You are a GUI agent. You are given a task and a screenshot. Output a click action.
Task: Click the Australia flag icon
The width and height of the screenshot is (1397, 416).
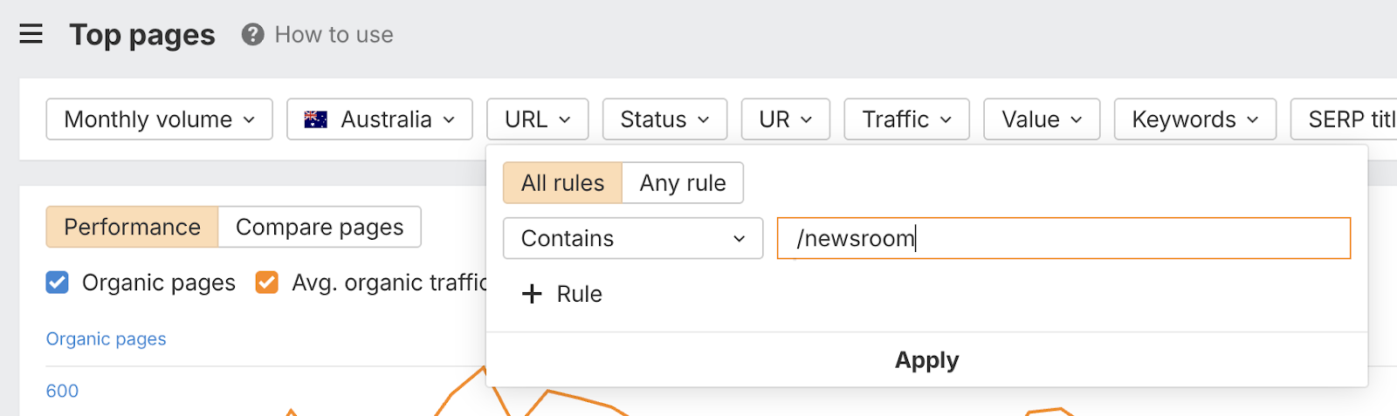coord(315,119)
